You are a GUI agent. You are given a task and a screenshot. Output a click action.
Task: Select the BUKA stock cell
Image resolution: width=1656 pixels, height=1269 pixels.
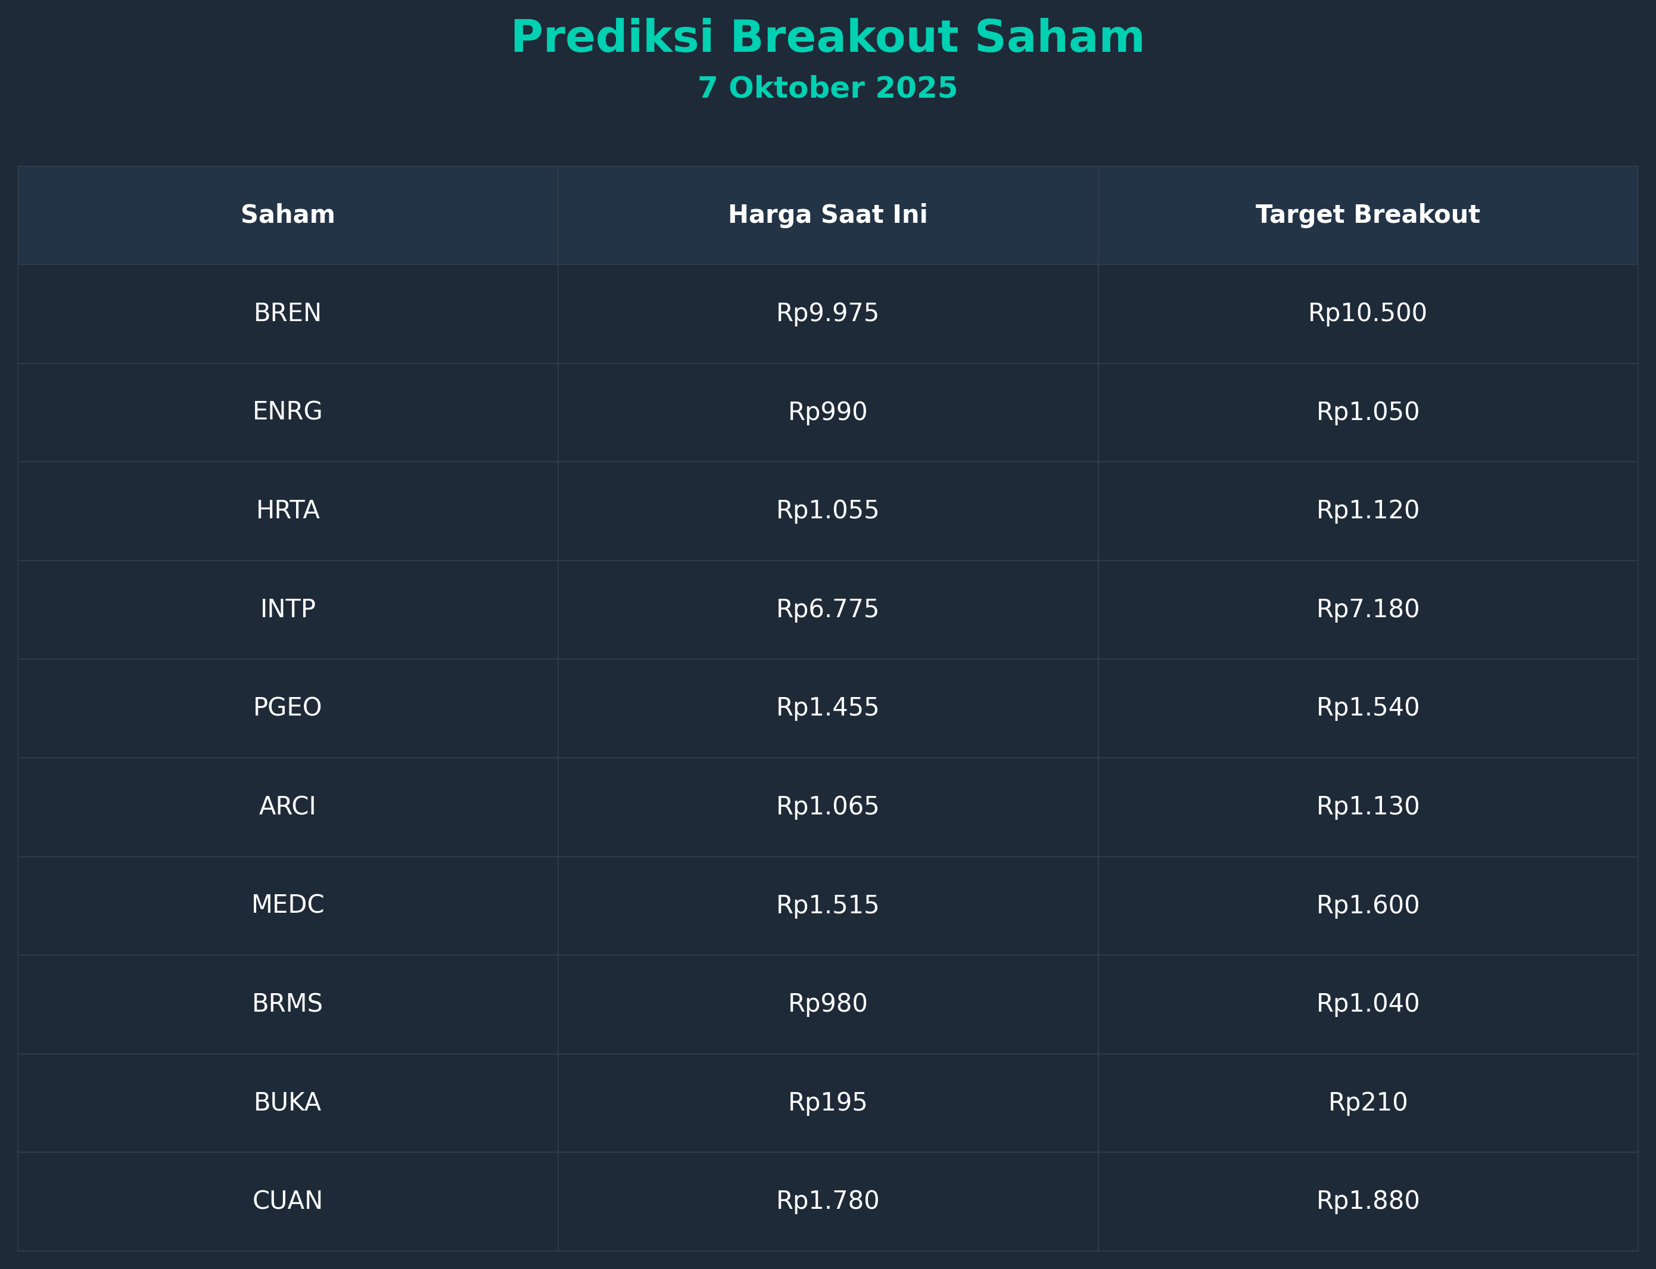click(288, 1103)
